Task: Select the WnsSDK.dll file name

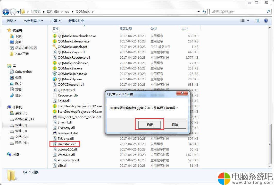Action: tap(66, 155)
